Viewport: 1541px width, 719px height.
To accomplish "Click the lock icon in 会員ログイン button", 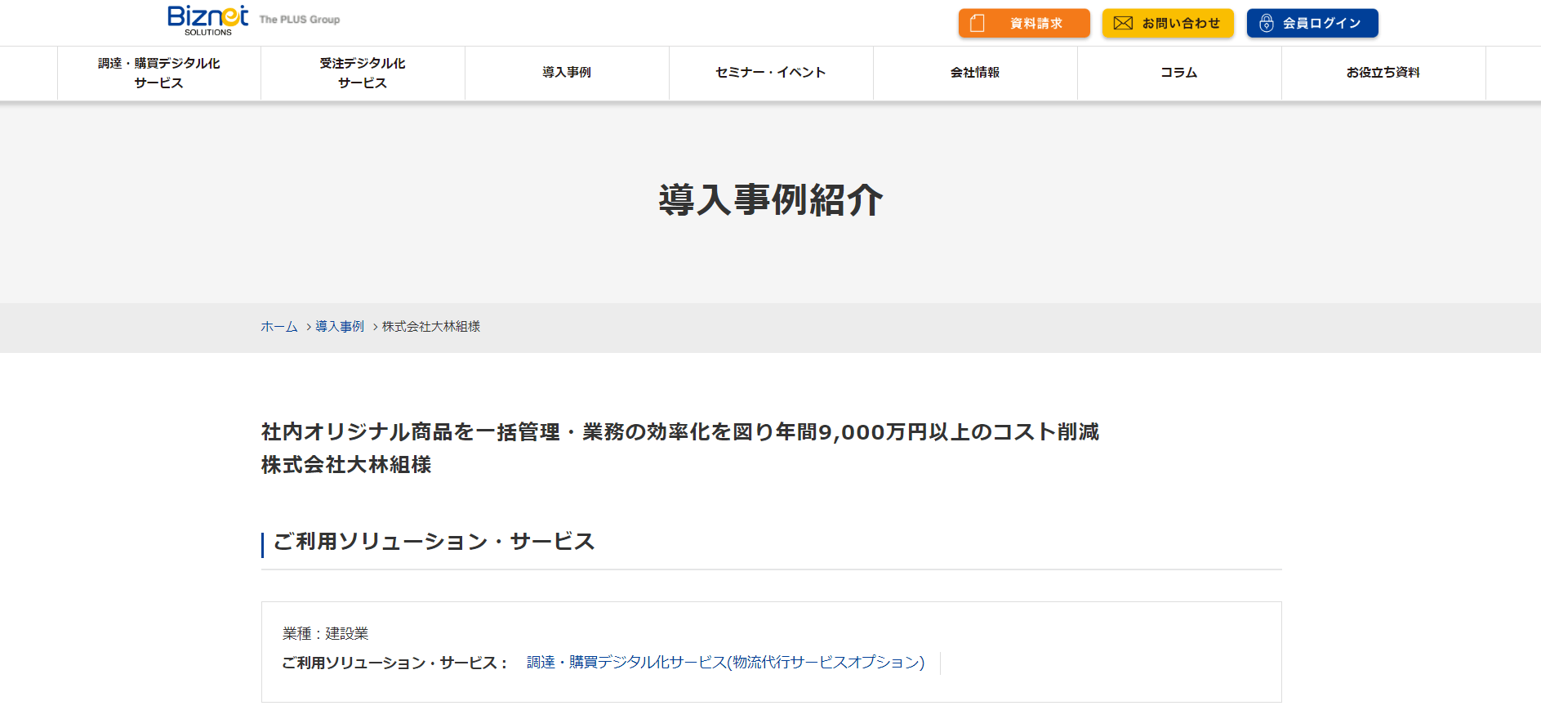I will tap(1266, 23).
